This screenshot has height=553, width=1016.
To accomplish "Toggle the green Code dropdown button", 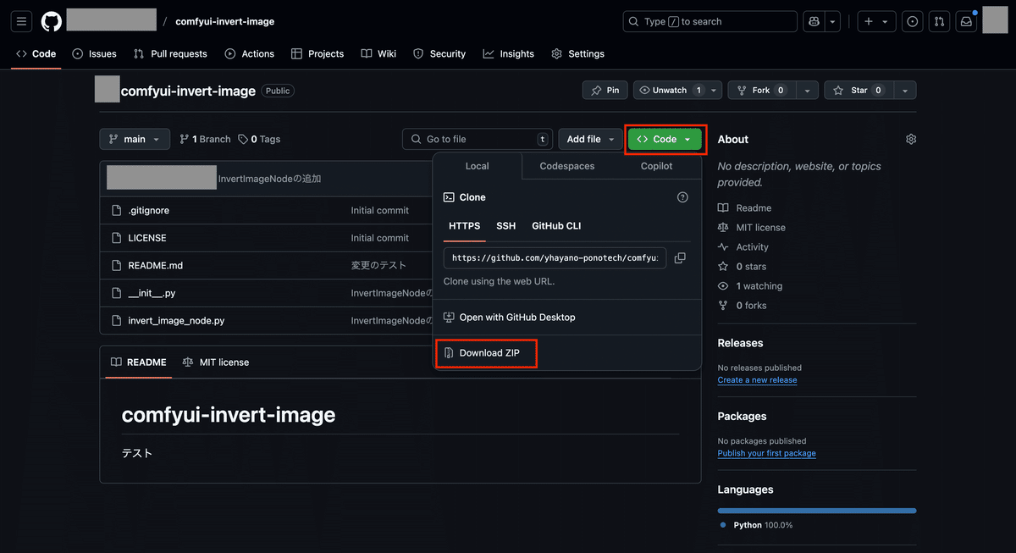I will [x=665, y=139].
